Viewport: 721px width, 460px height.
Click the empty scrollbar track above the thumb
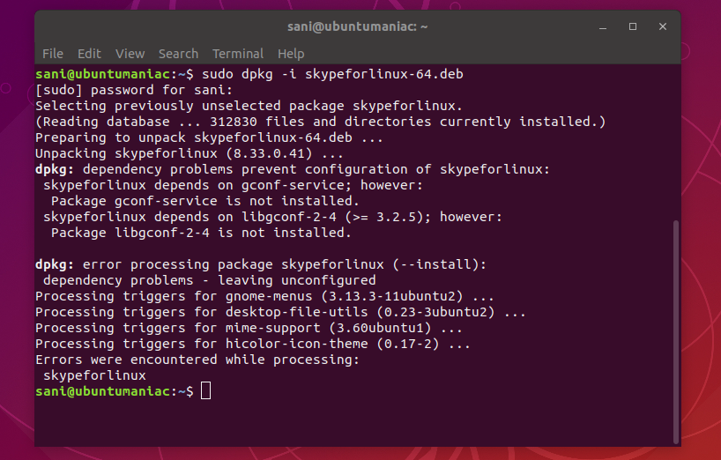tap(676, 143)
